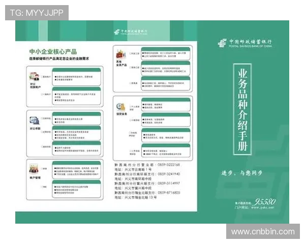This screenshot has height=244, width=305.
Task: Click the address 兴义市瑞金北路13号
Action: pyautogui.click(x=140, y=197)
